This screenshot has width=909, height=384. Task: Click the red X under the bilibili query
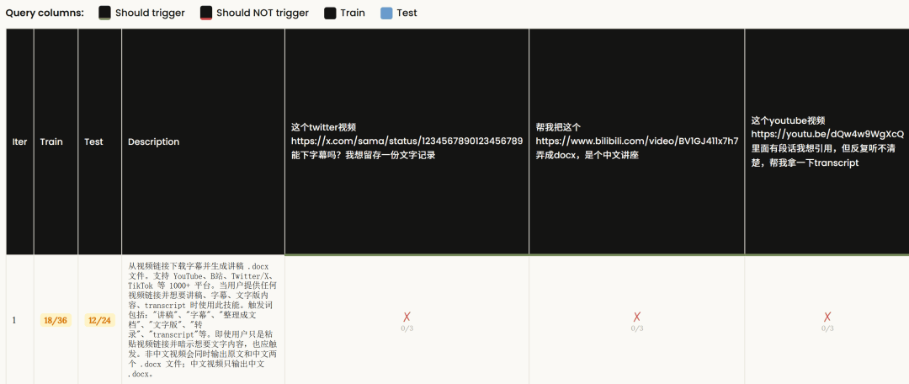click(x=636, y=317)
